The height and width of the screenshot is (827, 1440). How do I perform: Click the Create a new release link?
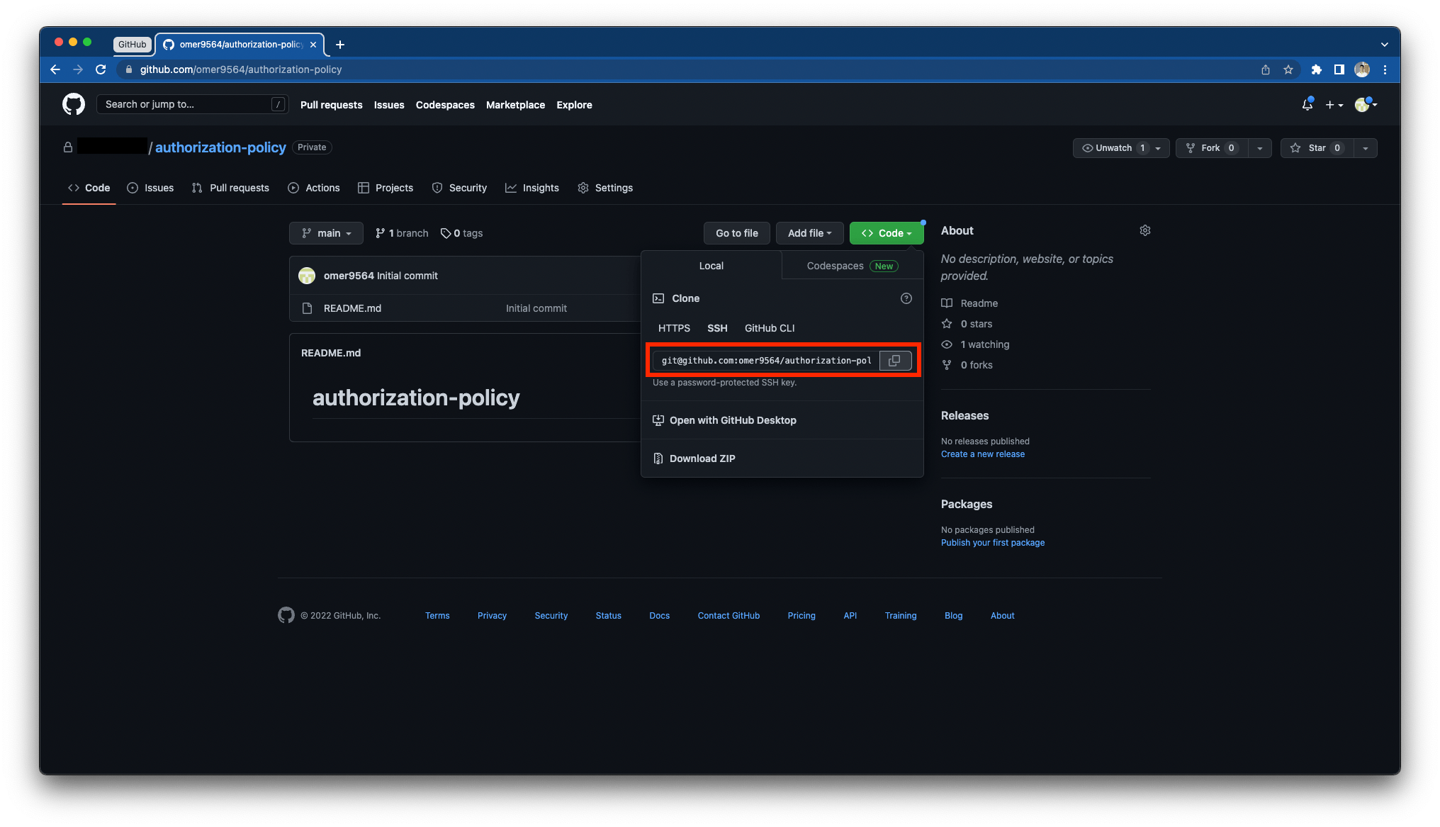982,454
